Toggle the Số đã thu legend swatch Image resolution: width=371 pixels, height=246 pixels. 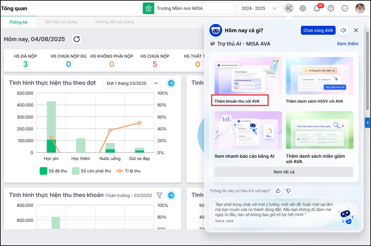[x=44, y=171]
